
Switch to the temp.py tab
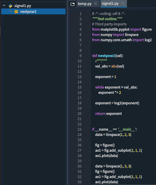[85, 4]
